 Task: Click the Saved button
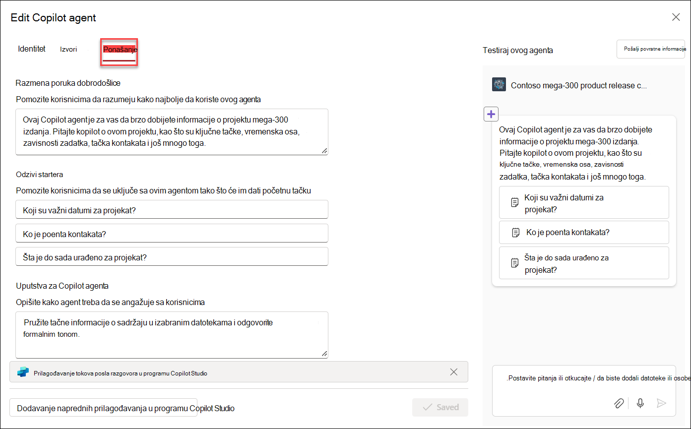(440, 407)
